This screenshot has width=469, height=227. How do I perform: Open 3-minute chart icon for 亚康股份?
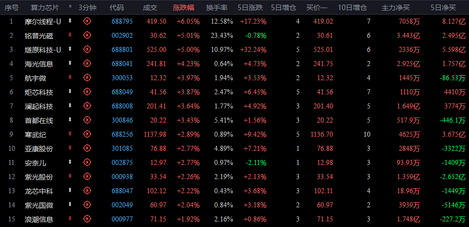[x=87, y=148]
